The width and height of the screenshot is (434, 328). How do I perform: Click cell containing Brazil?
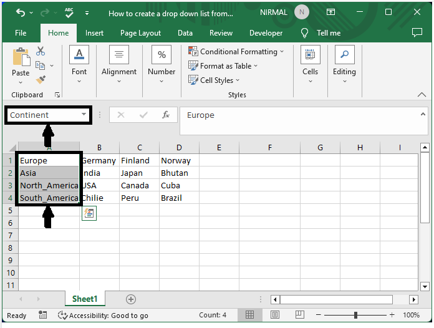coord(179,198)
